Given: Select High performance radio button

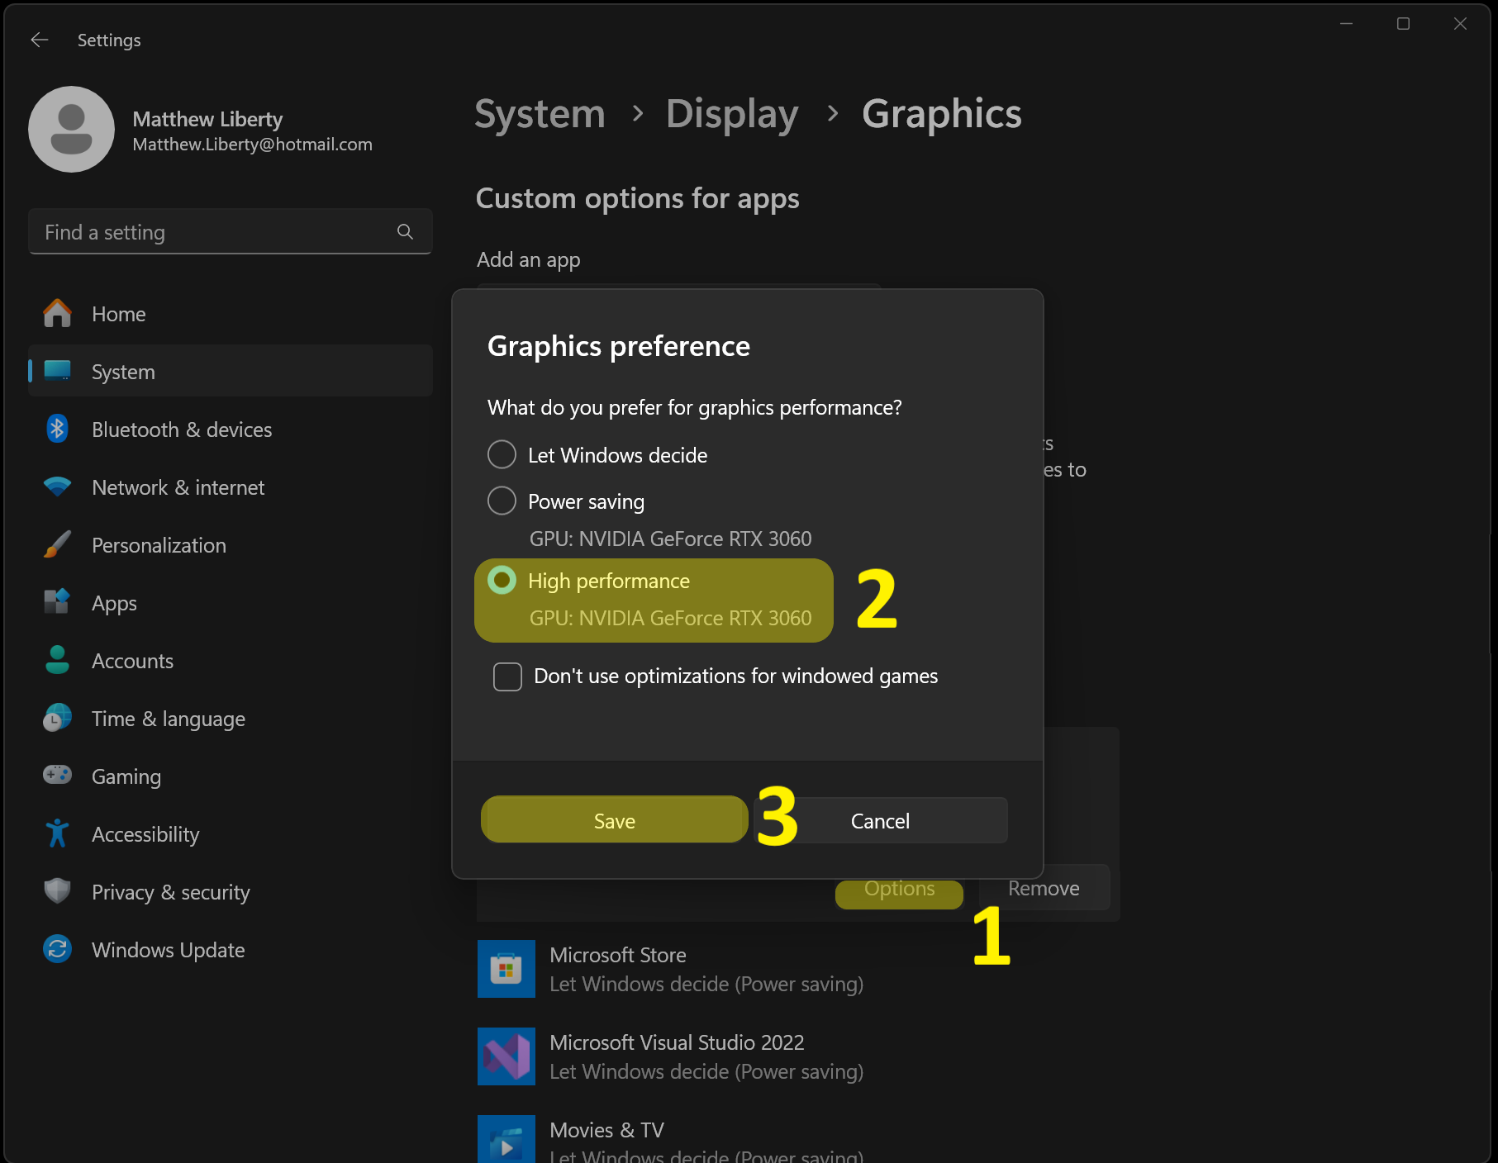Looking at the screenshot, I should coord(502,580).
